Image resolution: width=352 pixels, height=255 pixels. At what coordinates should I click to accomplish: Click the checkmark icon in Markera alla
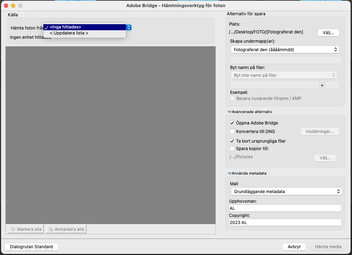tap(13, 229)
